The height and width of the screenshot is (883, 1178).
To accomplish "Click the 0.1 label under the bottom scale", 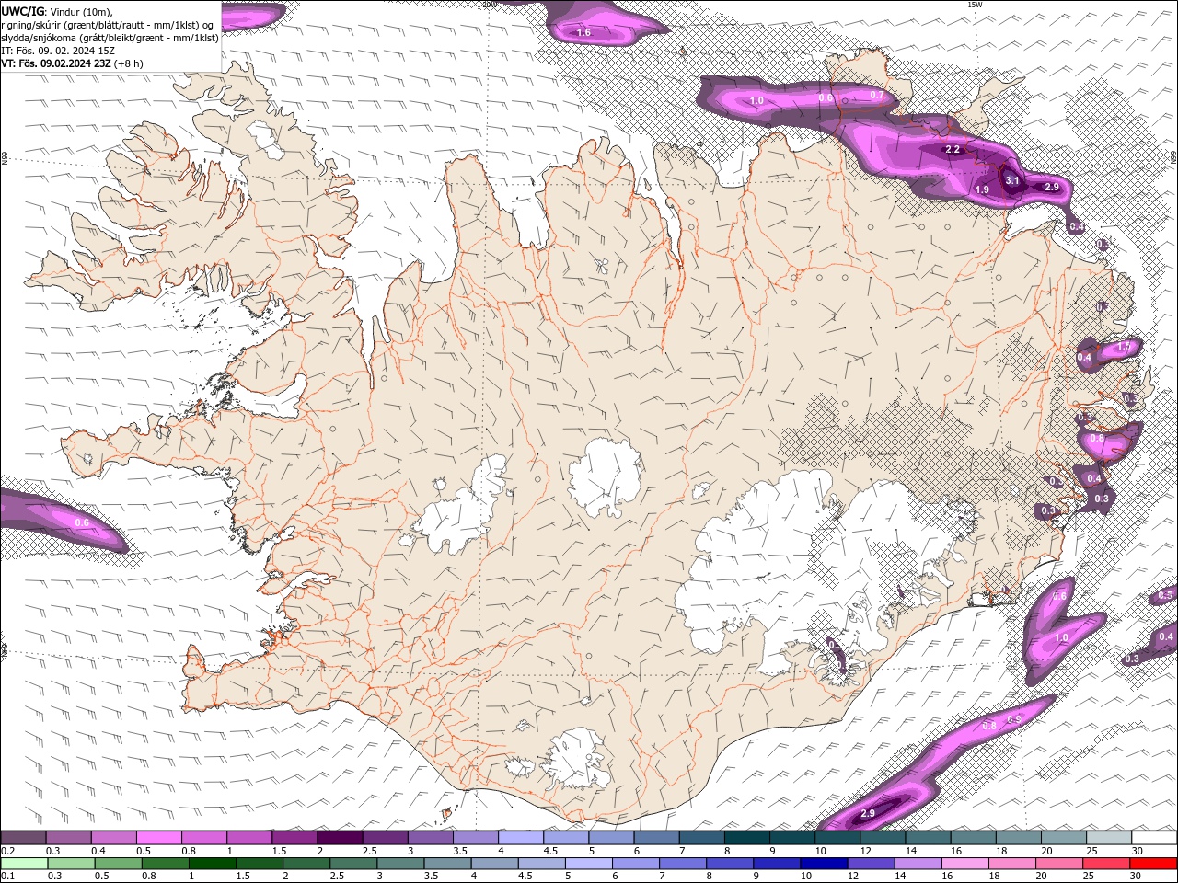I will [7, 877].
